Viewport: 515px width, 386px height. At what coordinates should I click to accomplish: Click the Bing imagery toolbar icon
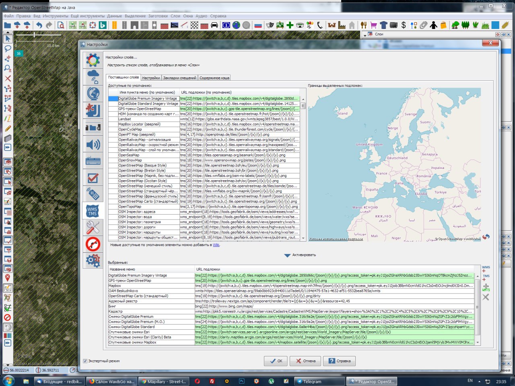click(x=103, y=25)
